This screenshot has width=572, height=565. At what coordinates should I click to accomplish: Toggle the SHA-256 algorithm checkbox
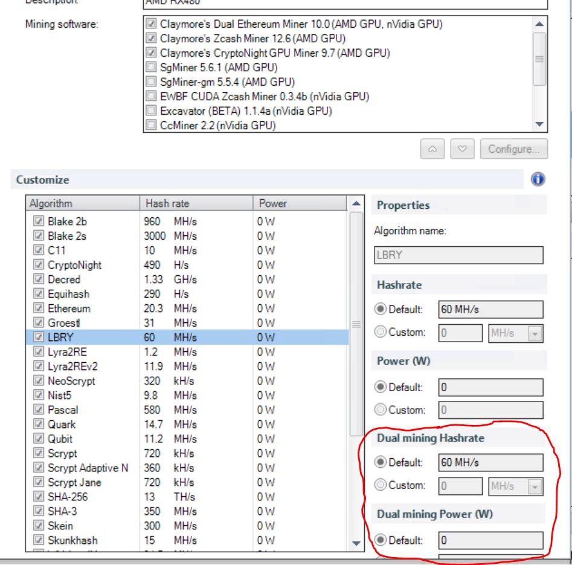click(38, 496)
